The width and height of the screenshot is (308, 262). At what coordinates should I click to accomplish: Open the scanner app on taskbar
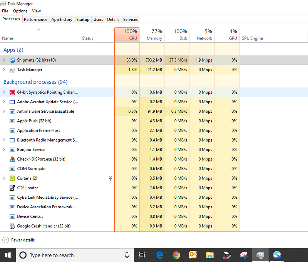coord(226,255)
